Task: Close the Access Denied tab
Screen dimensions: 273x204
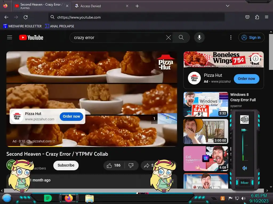Action: 127,6
